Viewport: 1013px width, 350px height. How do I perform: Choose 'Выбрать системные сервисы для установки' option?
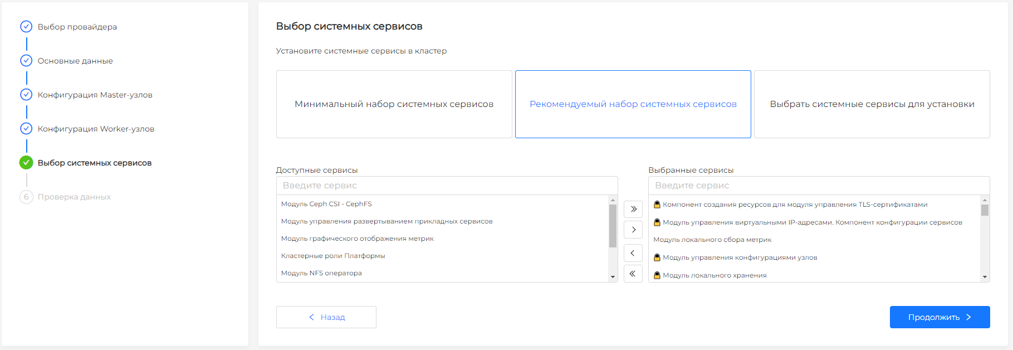[x=872, y=104]
